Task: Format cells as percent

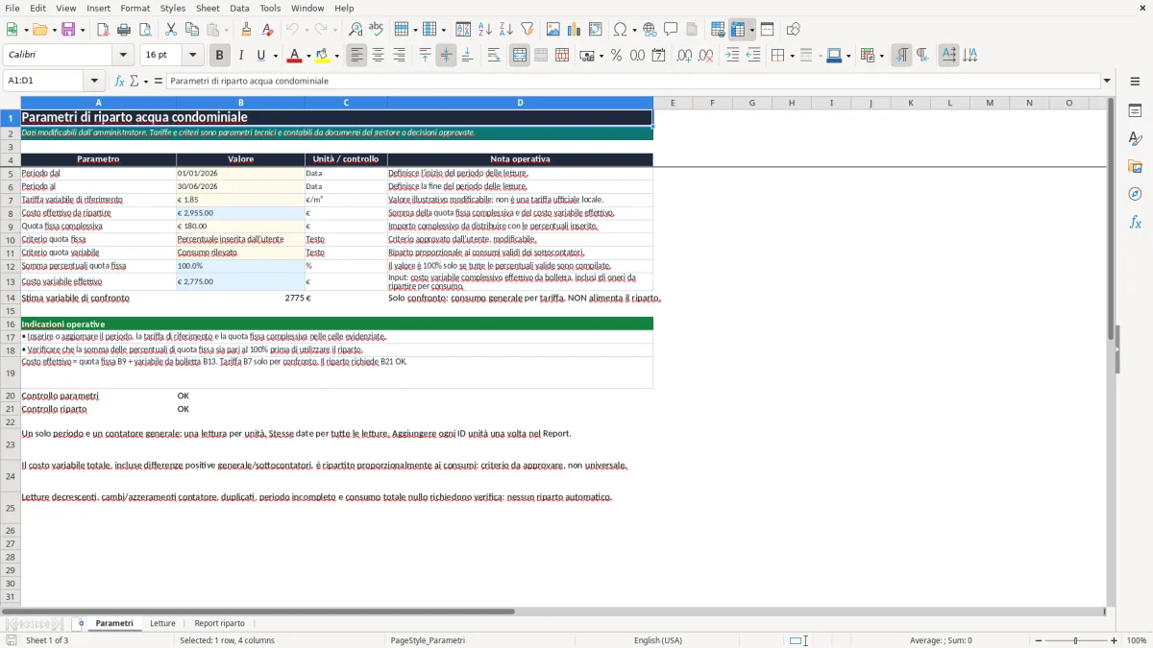Action: click(617, 56)
